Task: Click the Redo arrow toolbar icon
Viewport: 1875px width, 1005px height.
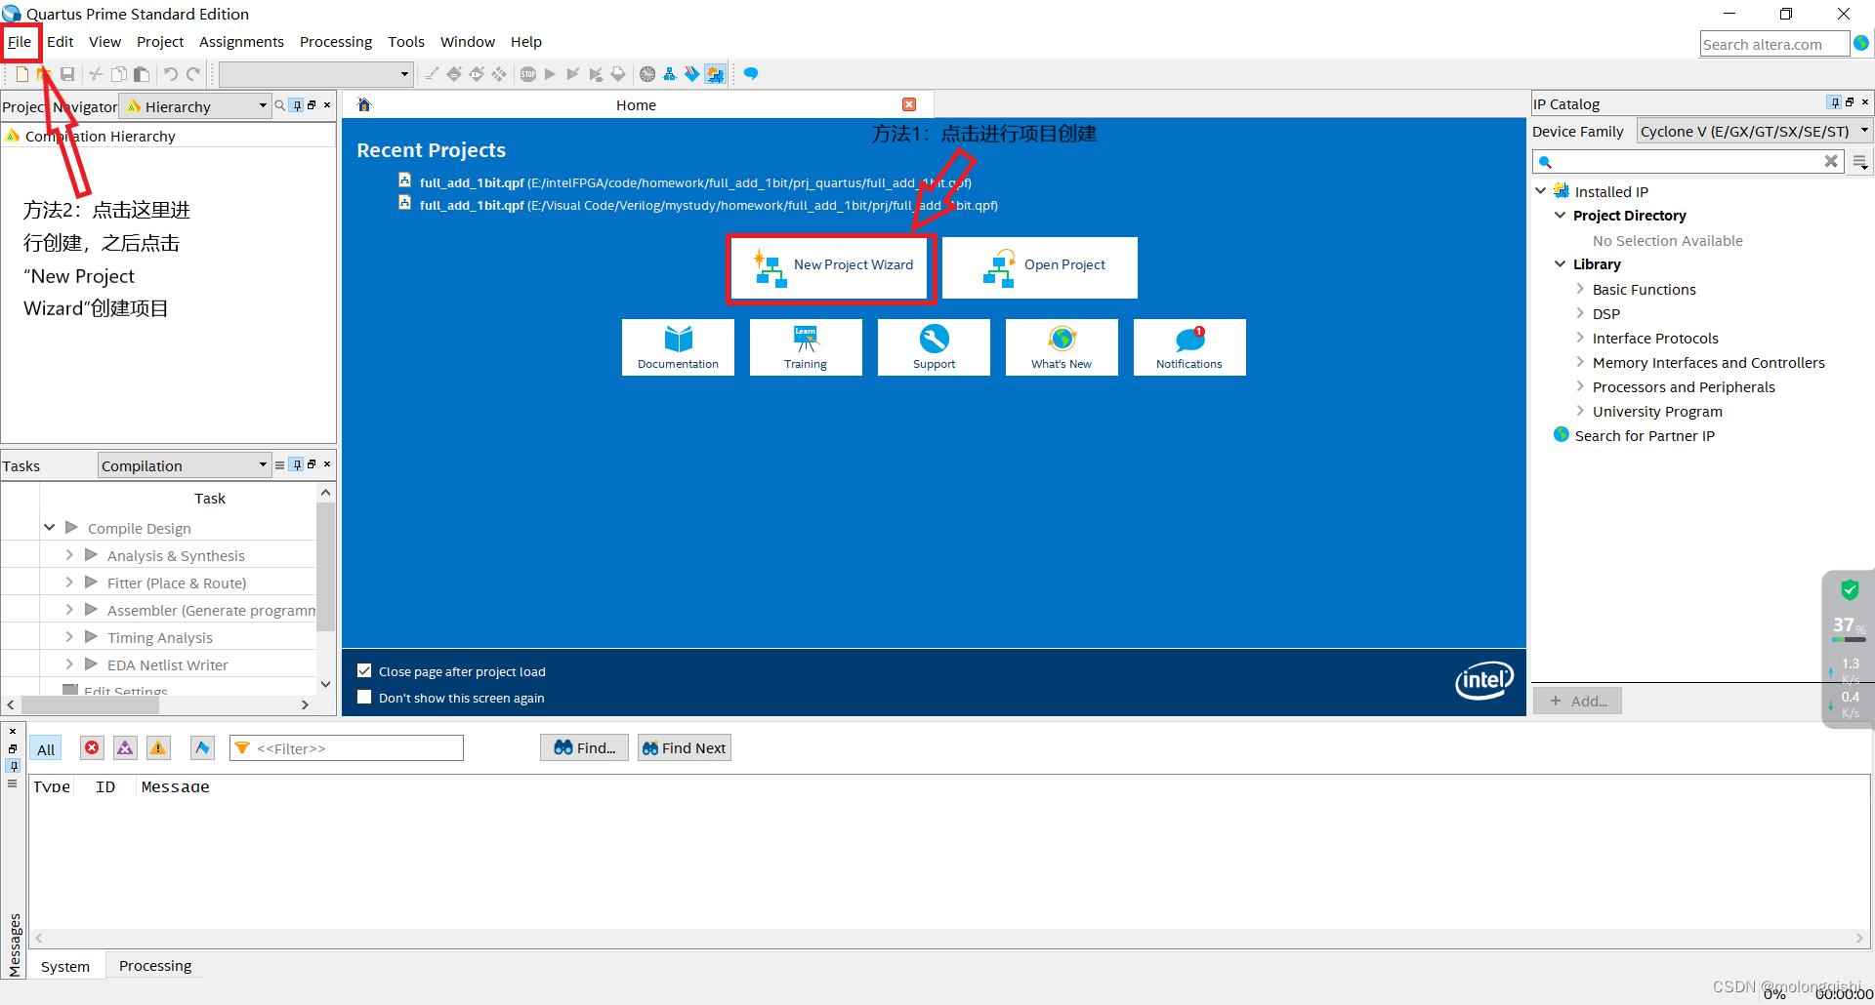Action: click(193, 74)
